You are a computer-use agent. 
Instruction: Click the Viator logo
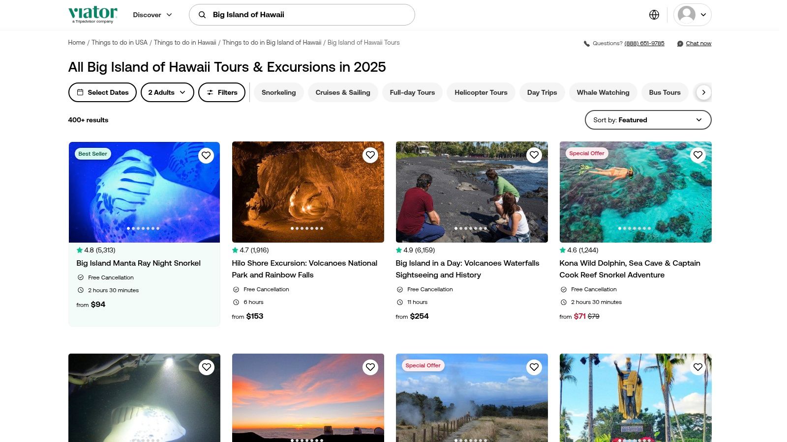click(93, 14)
